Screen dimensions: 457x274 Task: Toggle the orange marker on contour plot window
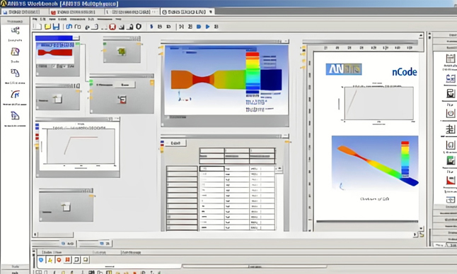pos(161,47)
